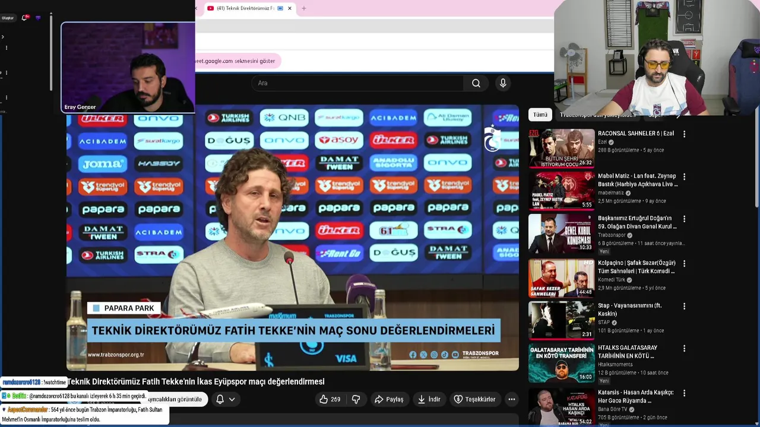This screenshot has height=427, width=760.
Task: Activate voice search microphone icon
Action: [503, 83]
